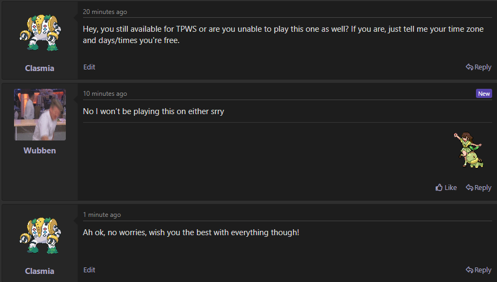The height and width of the screenshot is (282, 497).
Task: Open the Wubben username link
Action: [x=39, y=151]
